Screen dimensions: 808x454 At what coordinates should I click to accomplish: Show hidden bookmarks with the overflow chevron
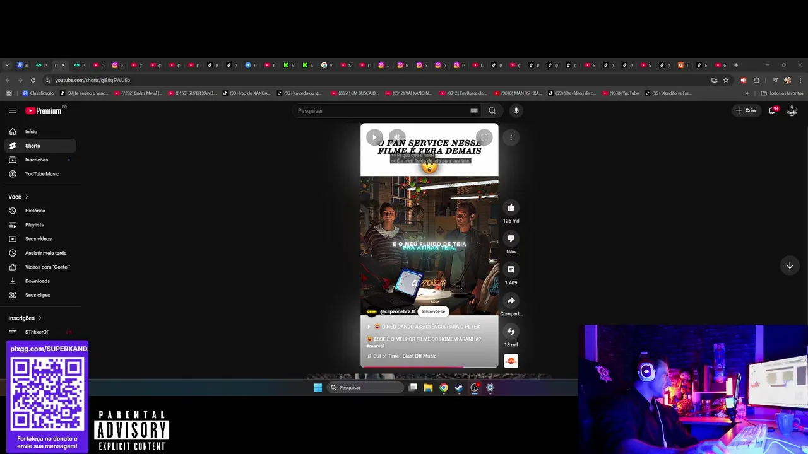click(x=747, y=93)
